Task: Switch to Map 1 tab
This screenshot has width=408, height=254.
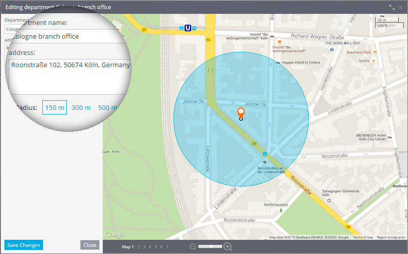Action: tap(128, 247)
